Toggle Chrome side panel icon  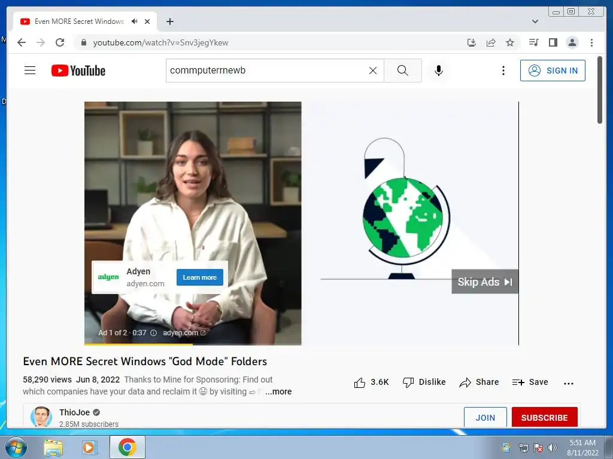click(553, 42)
